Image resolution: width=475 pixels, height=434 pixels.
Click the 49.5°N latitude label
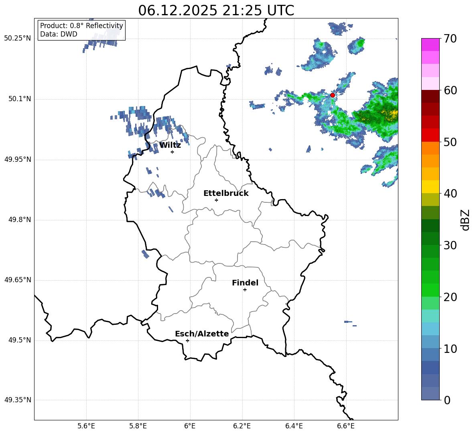[20, 340]
